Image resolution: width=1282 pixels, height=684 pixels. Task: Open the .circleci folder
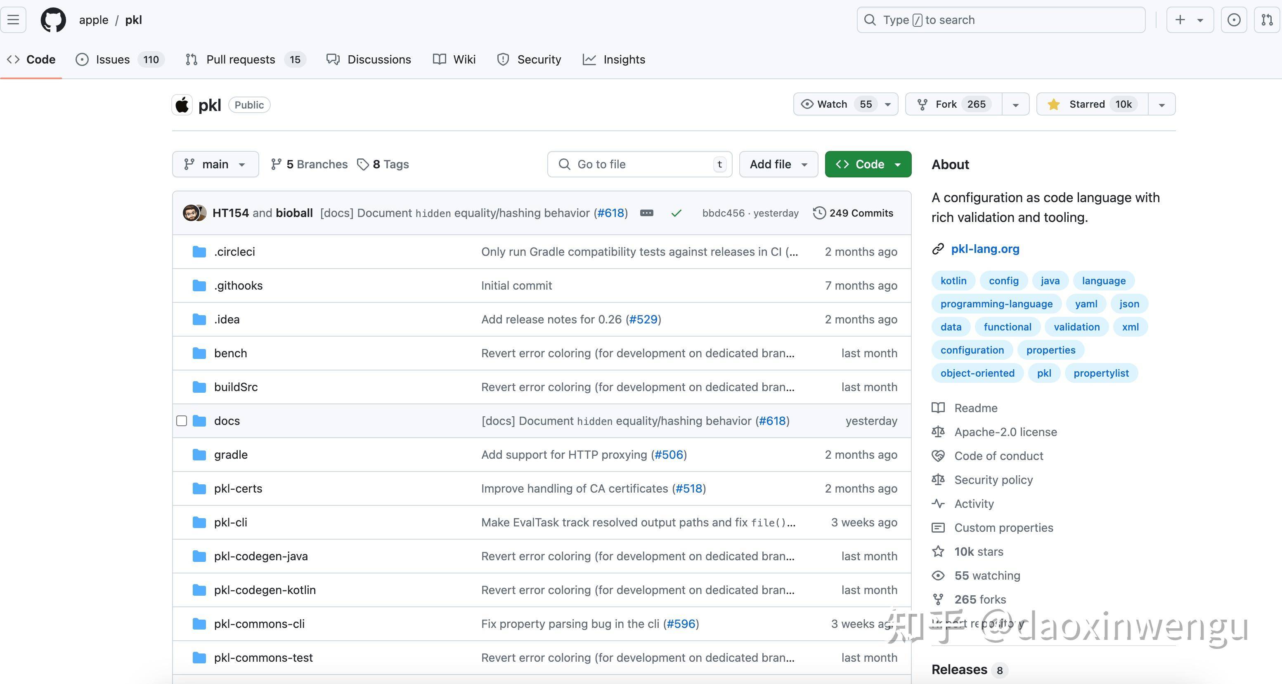tap(234, 252)
